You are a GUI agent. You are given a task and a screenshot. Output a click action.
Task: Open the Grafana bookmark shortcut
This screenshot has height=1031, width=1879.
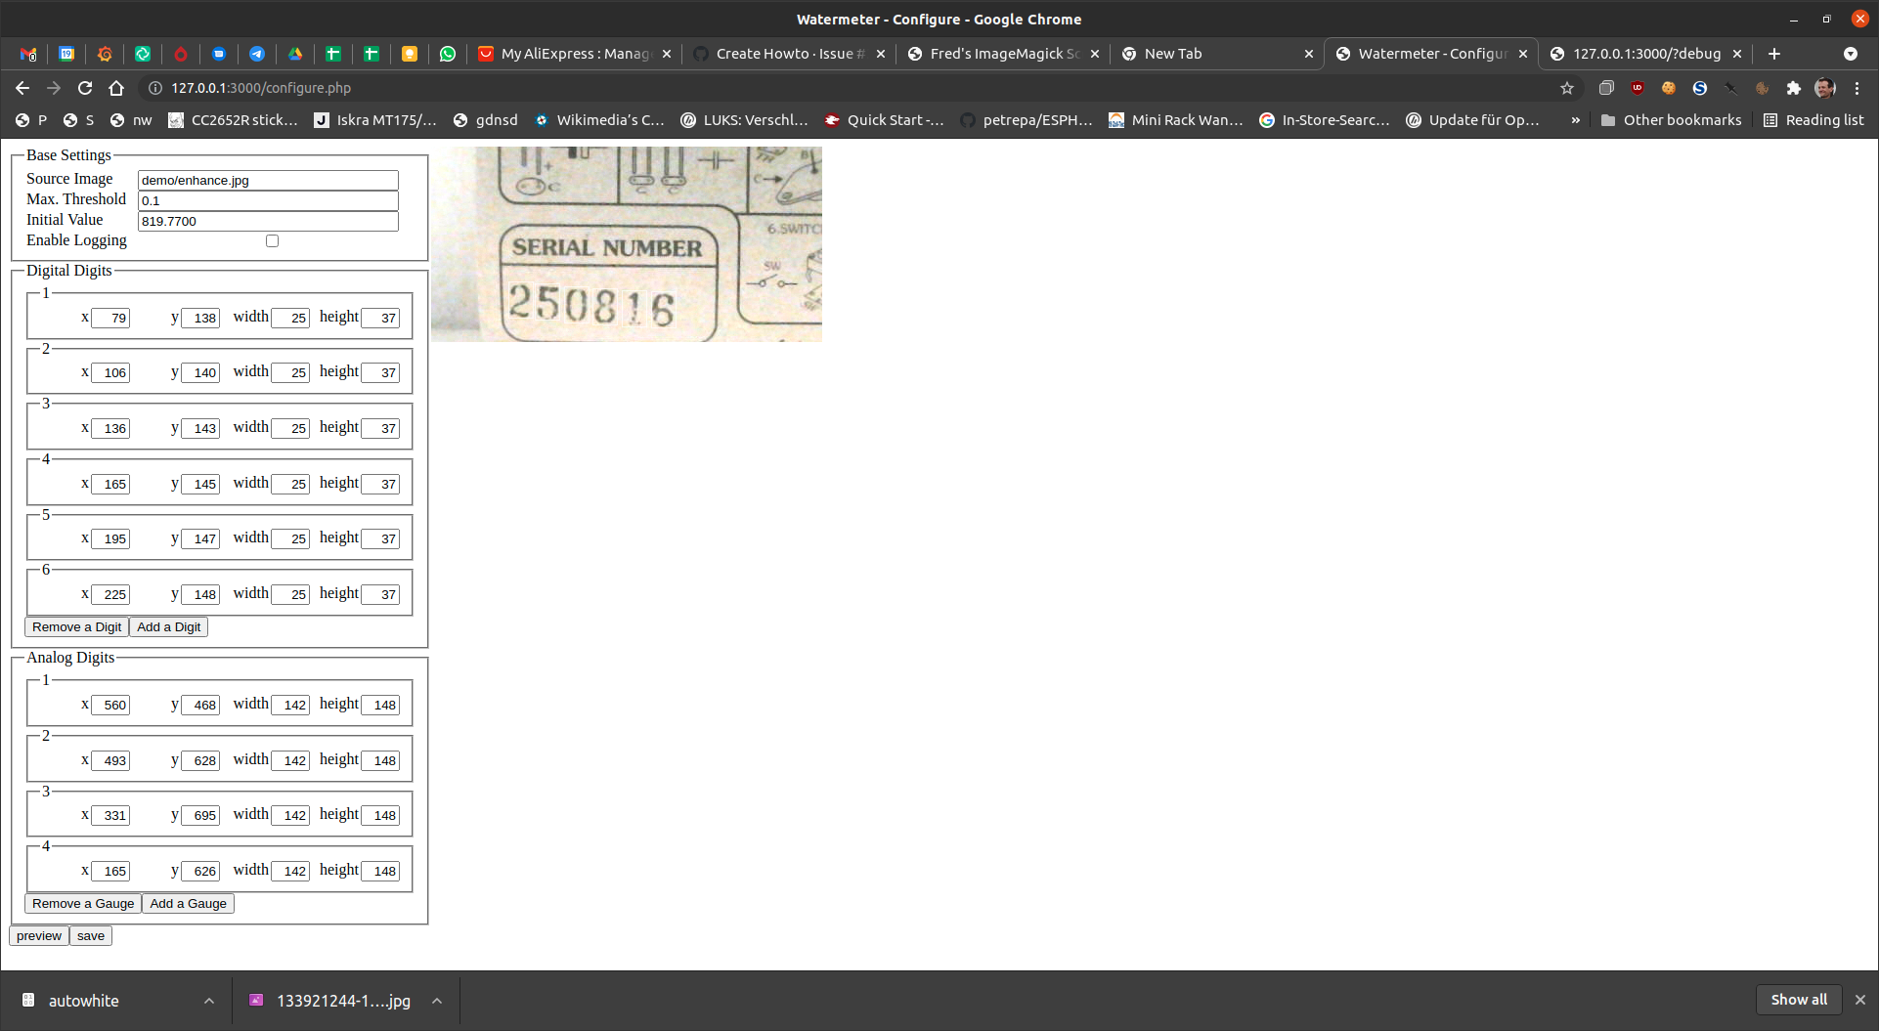pos(105,55)
